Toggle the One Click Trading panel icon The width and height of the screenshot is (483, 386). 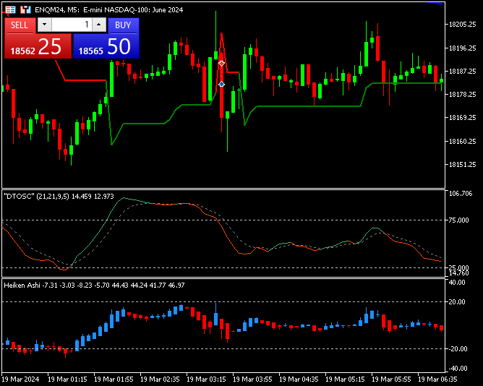tap(10, 10)
